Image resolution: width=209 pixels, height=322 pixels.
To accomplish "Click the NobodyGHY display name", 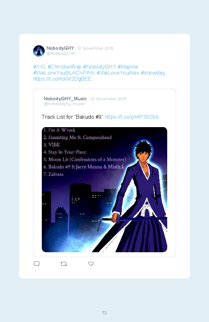I will tap(60, 48).
